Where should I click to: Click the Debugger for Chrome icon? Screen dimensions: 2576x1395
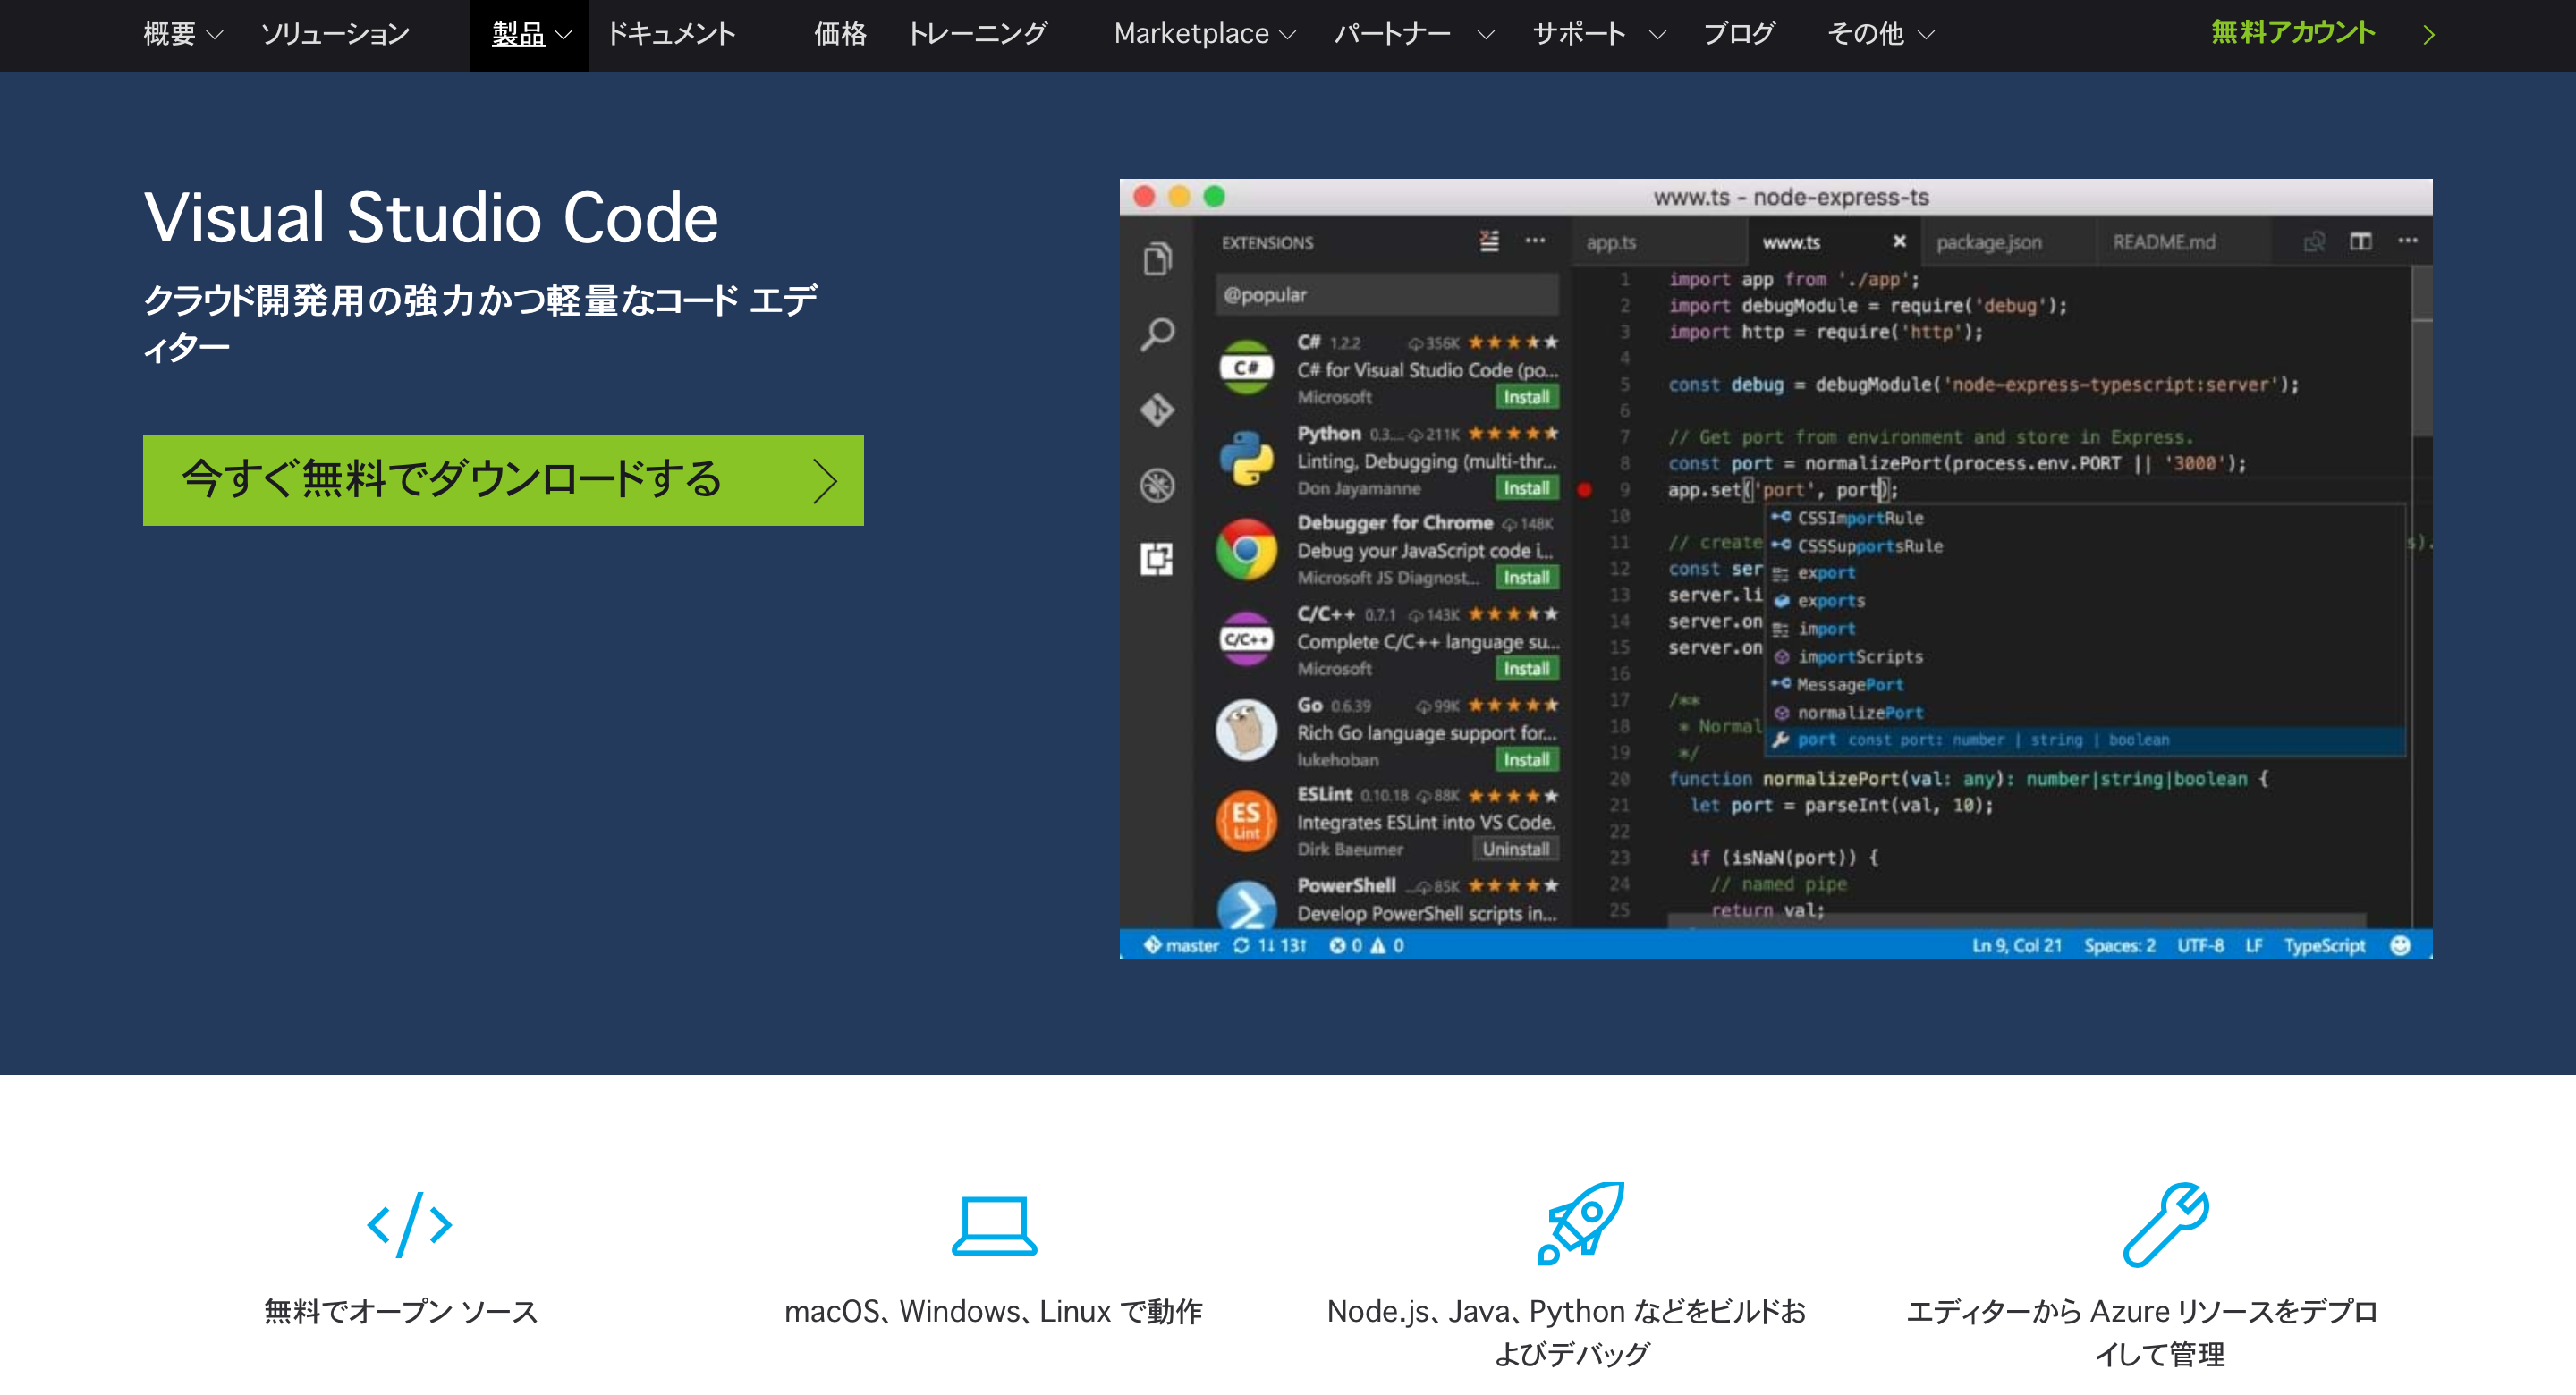coord(1246,549)
